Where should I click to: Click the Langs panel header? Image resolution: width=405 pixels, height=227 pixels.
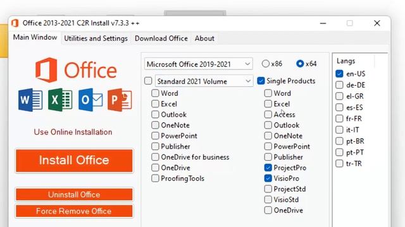point(346,61)
